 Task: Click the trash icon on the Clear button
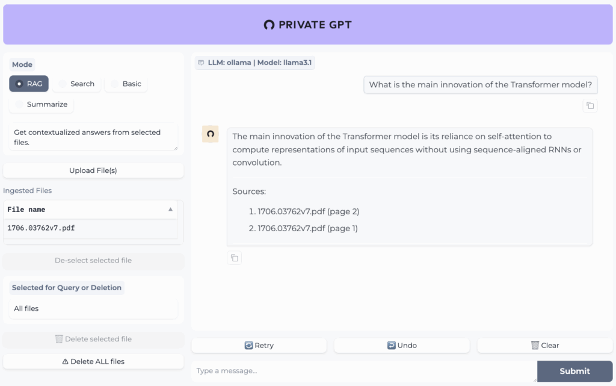[x=534, y=345]
